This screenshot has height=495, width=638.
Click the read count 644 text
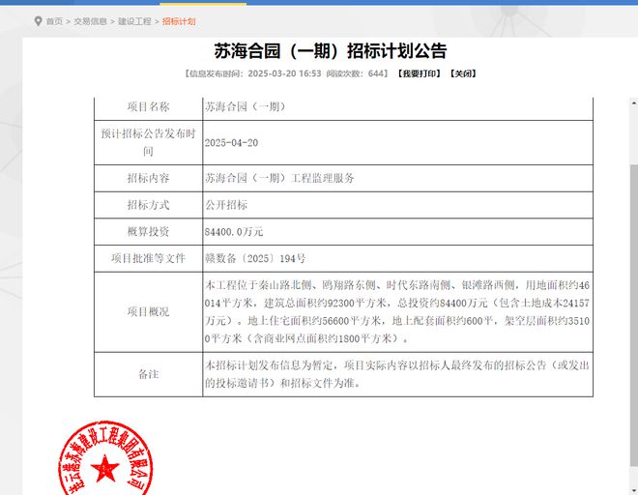click(x=376, y=73)
